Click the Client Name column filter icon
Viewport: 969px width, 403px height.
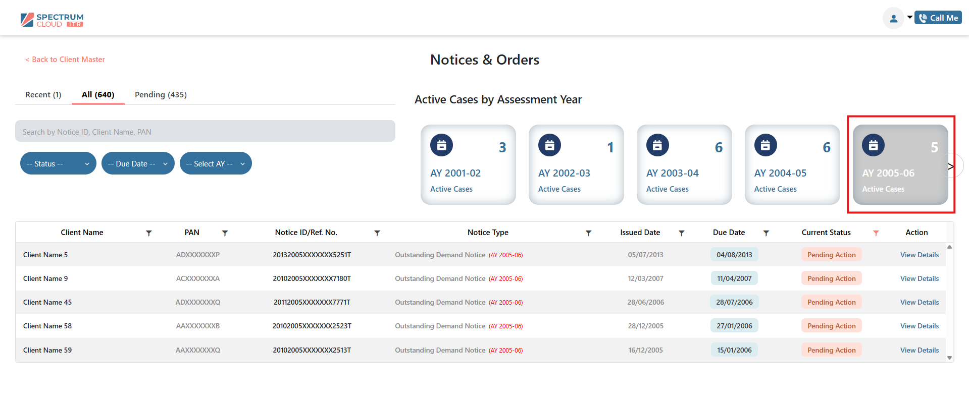[x=148, y=233]
